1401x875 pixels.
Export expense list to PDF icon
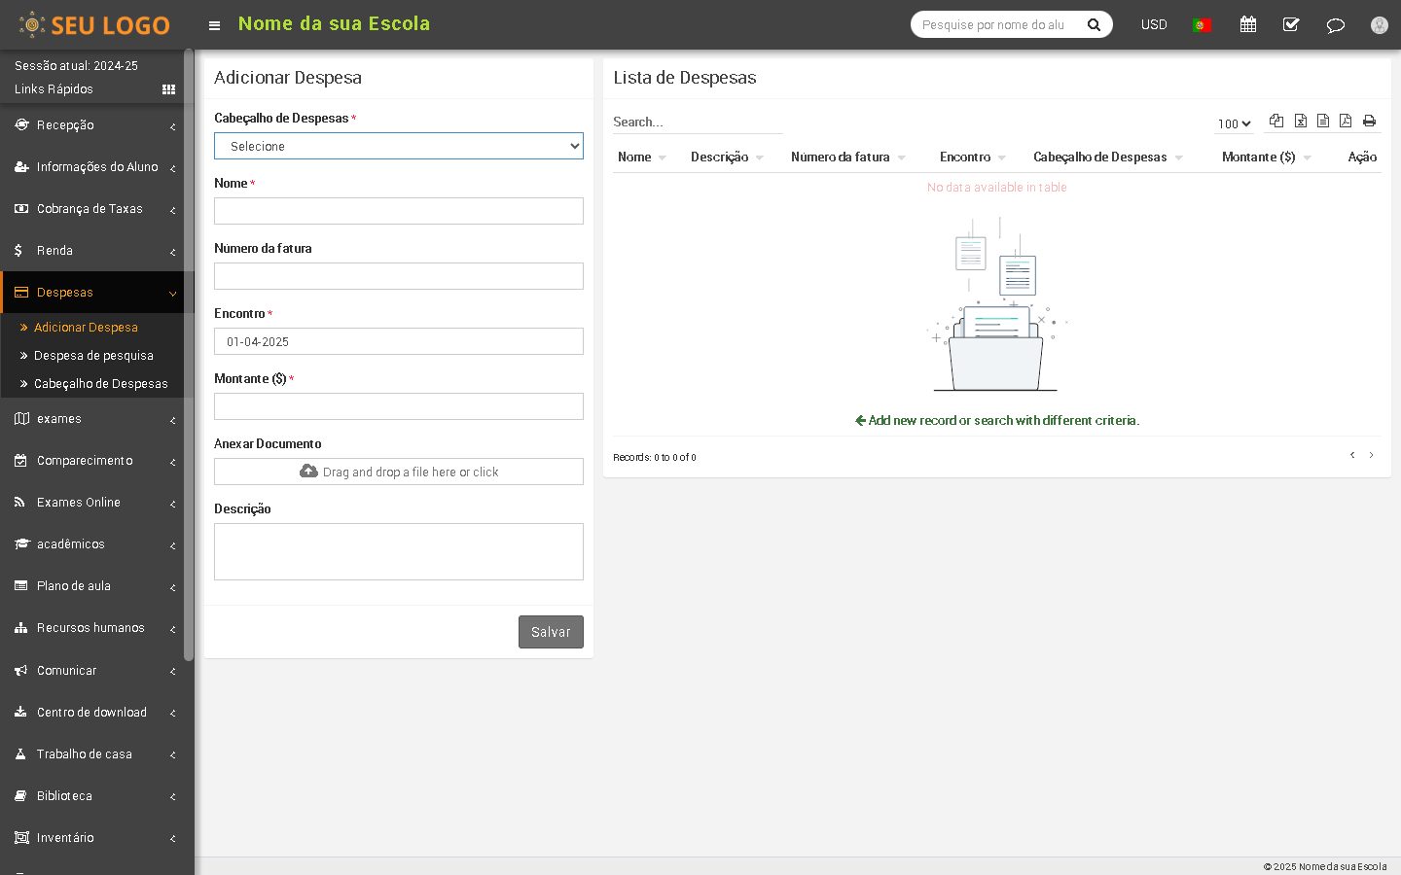point(1346,121)
